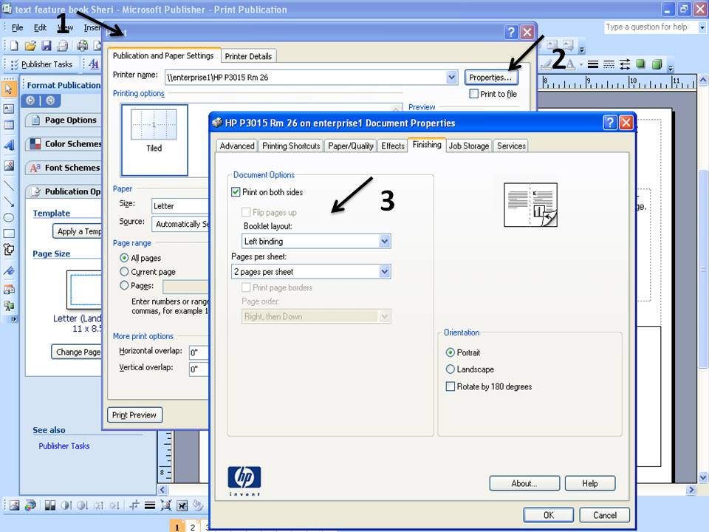The width and height of the screenshot is (709, 532).
Task: Open the paper Source dropdown
Action: click(x=180, y=225)
